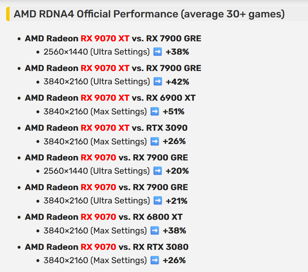Viewport: 308px width, 272px height.
Task: Select the RX 9070 XT vs. RTX 3090 line
Action: [x=106, y=128]
